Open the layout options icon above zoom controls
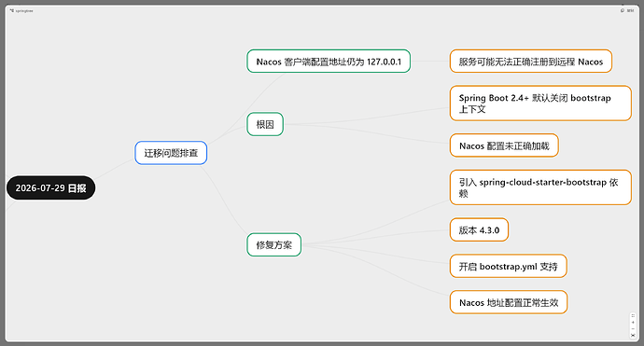Image resolution: width=644 pixels, height=346 pixels. pos(633,315)
